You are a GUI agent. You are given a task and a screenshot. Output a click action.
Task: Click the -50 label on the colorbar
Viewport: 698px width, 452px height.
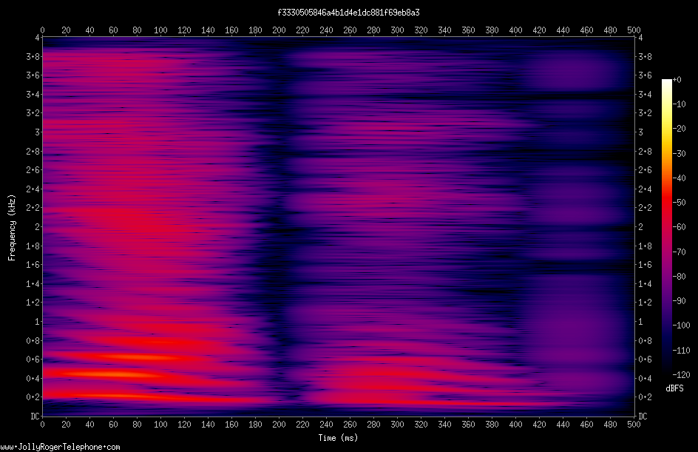pos(679,203)
